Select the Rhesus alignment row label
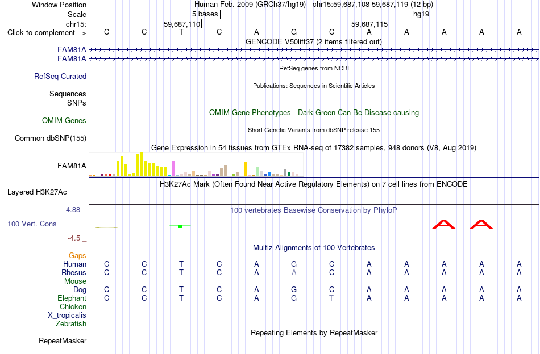The width and height of the screenshot is (540, 354). point(74,272)
